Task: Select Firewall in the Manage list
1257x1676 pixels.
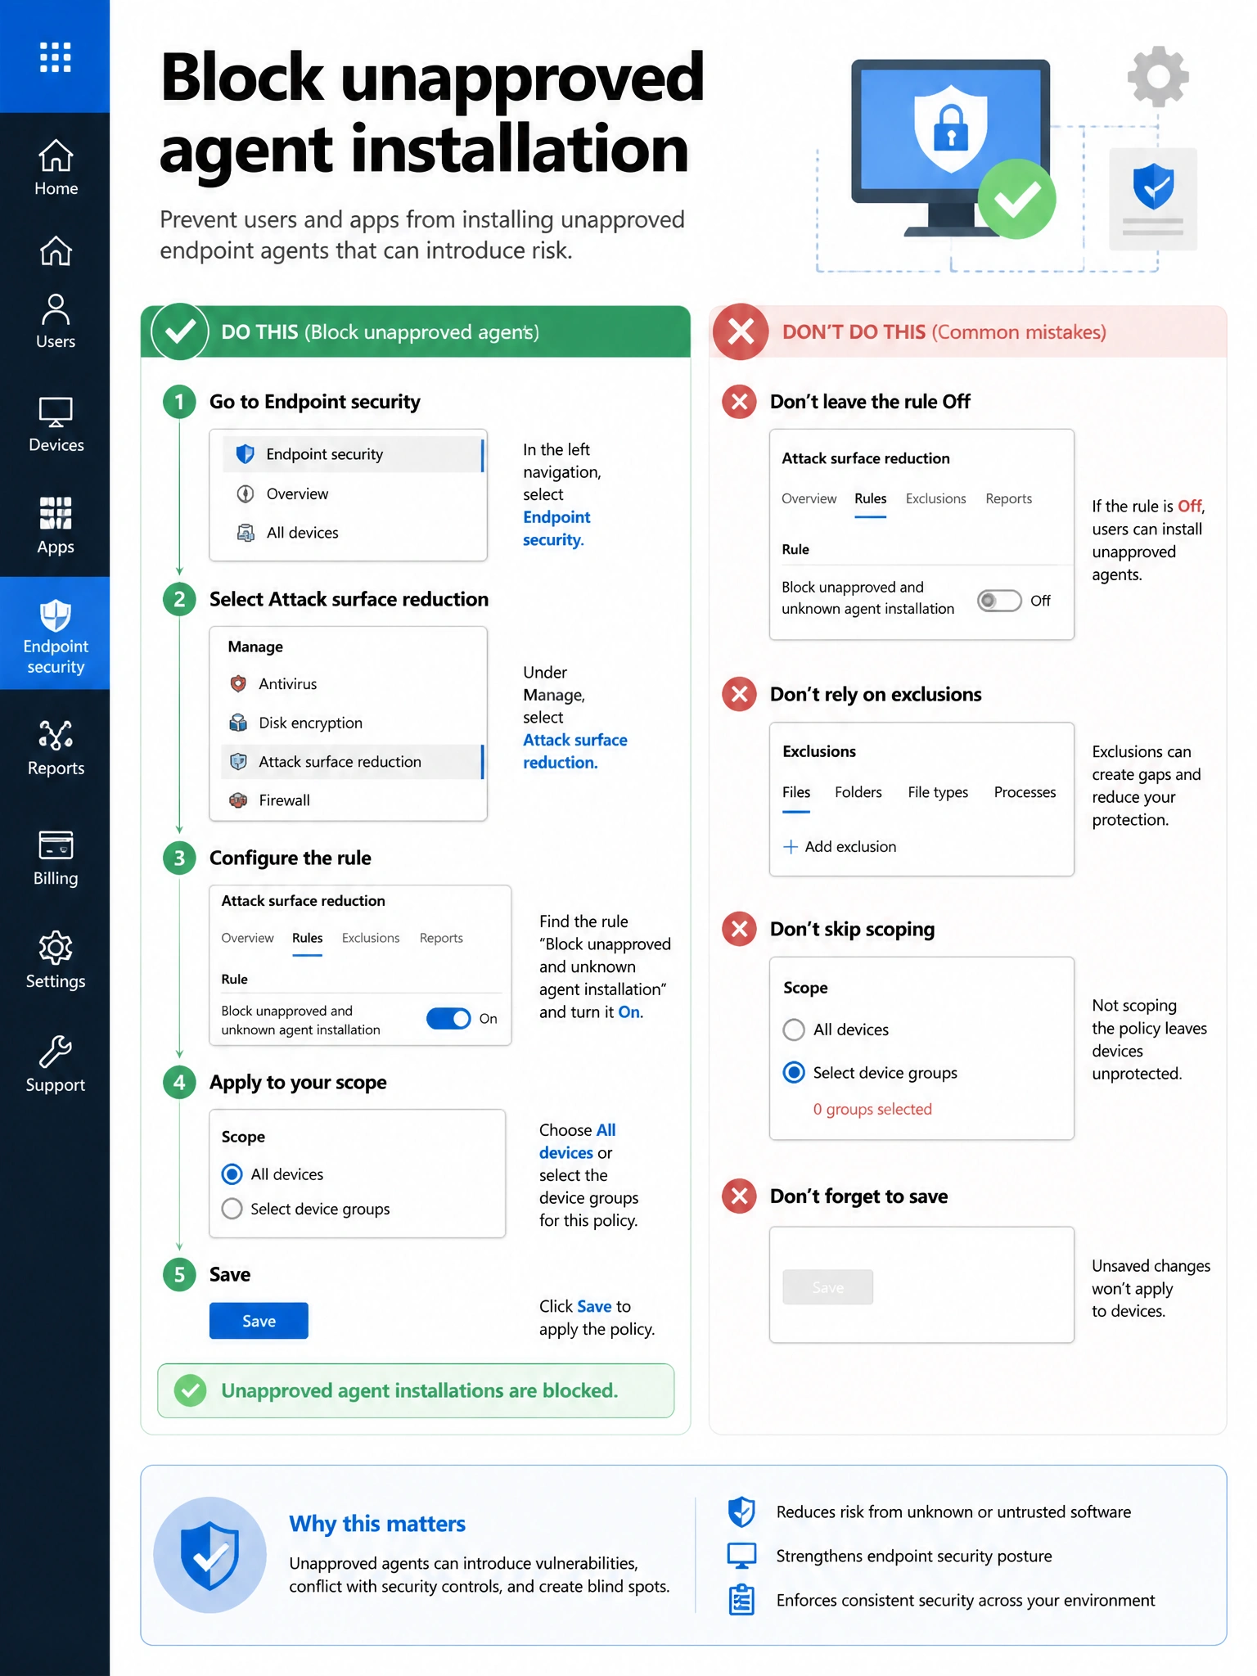Action: coord(352,800)
